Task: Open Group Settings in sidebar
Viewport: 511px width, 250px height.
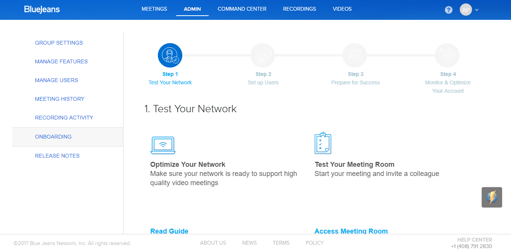Action: (x=59, y=43)
